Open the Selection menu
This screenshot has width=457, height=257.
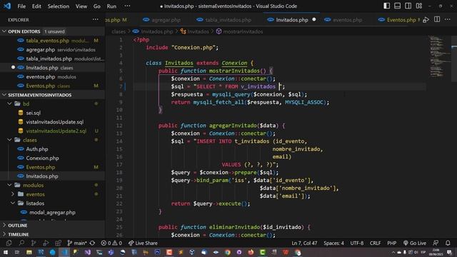tap(59, 6)
